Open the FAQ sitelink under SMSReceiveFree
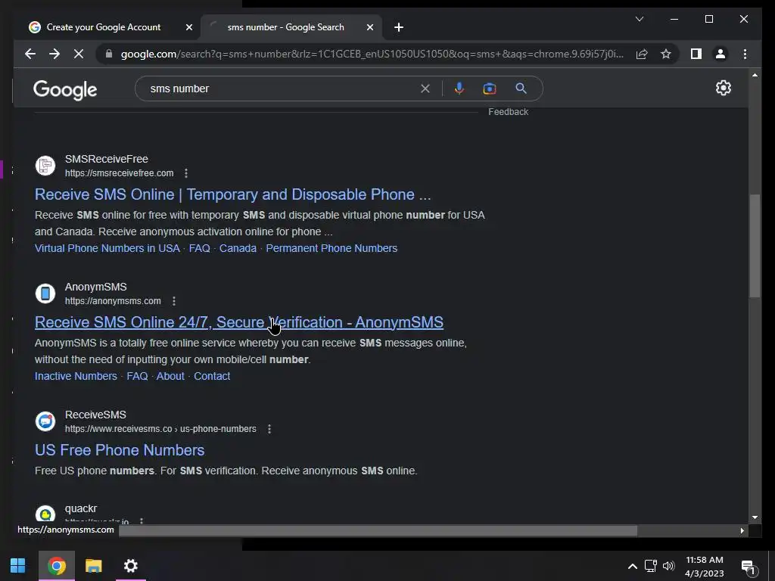 (200, 248)
